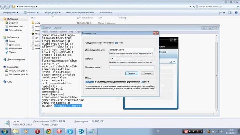Viewport: 240px width, 135px height.
Task: Select Библиотеки in the navigation pane
Action: coord(13,37)
